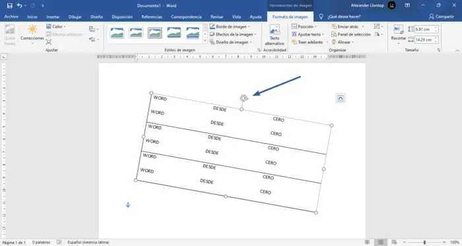Open the Alinear dropdown
462x246 pixels.
click(343, 42)
